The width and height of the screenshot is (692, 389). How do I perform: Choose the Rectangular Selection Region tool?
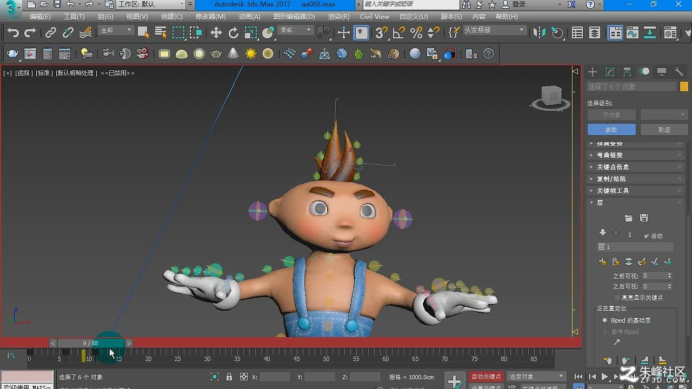point(178,33)
